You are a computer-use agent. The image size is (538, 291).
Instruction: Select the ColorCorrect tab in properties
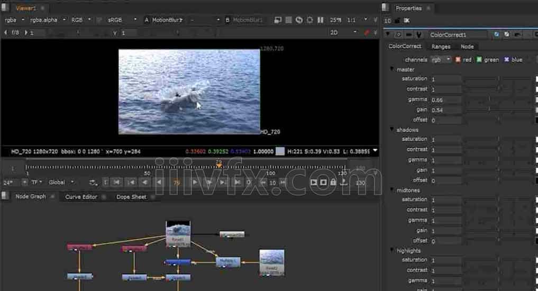(x=405, y=46)
